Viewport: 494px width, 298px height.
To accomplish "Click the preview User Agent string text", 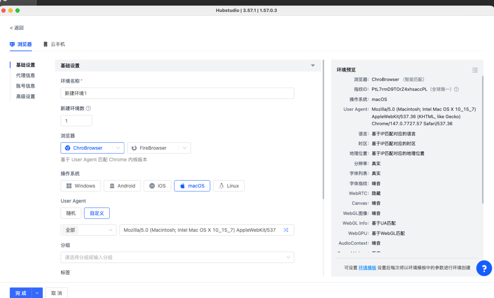I will pyautogui.click(x=424, y=117).
